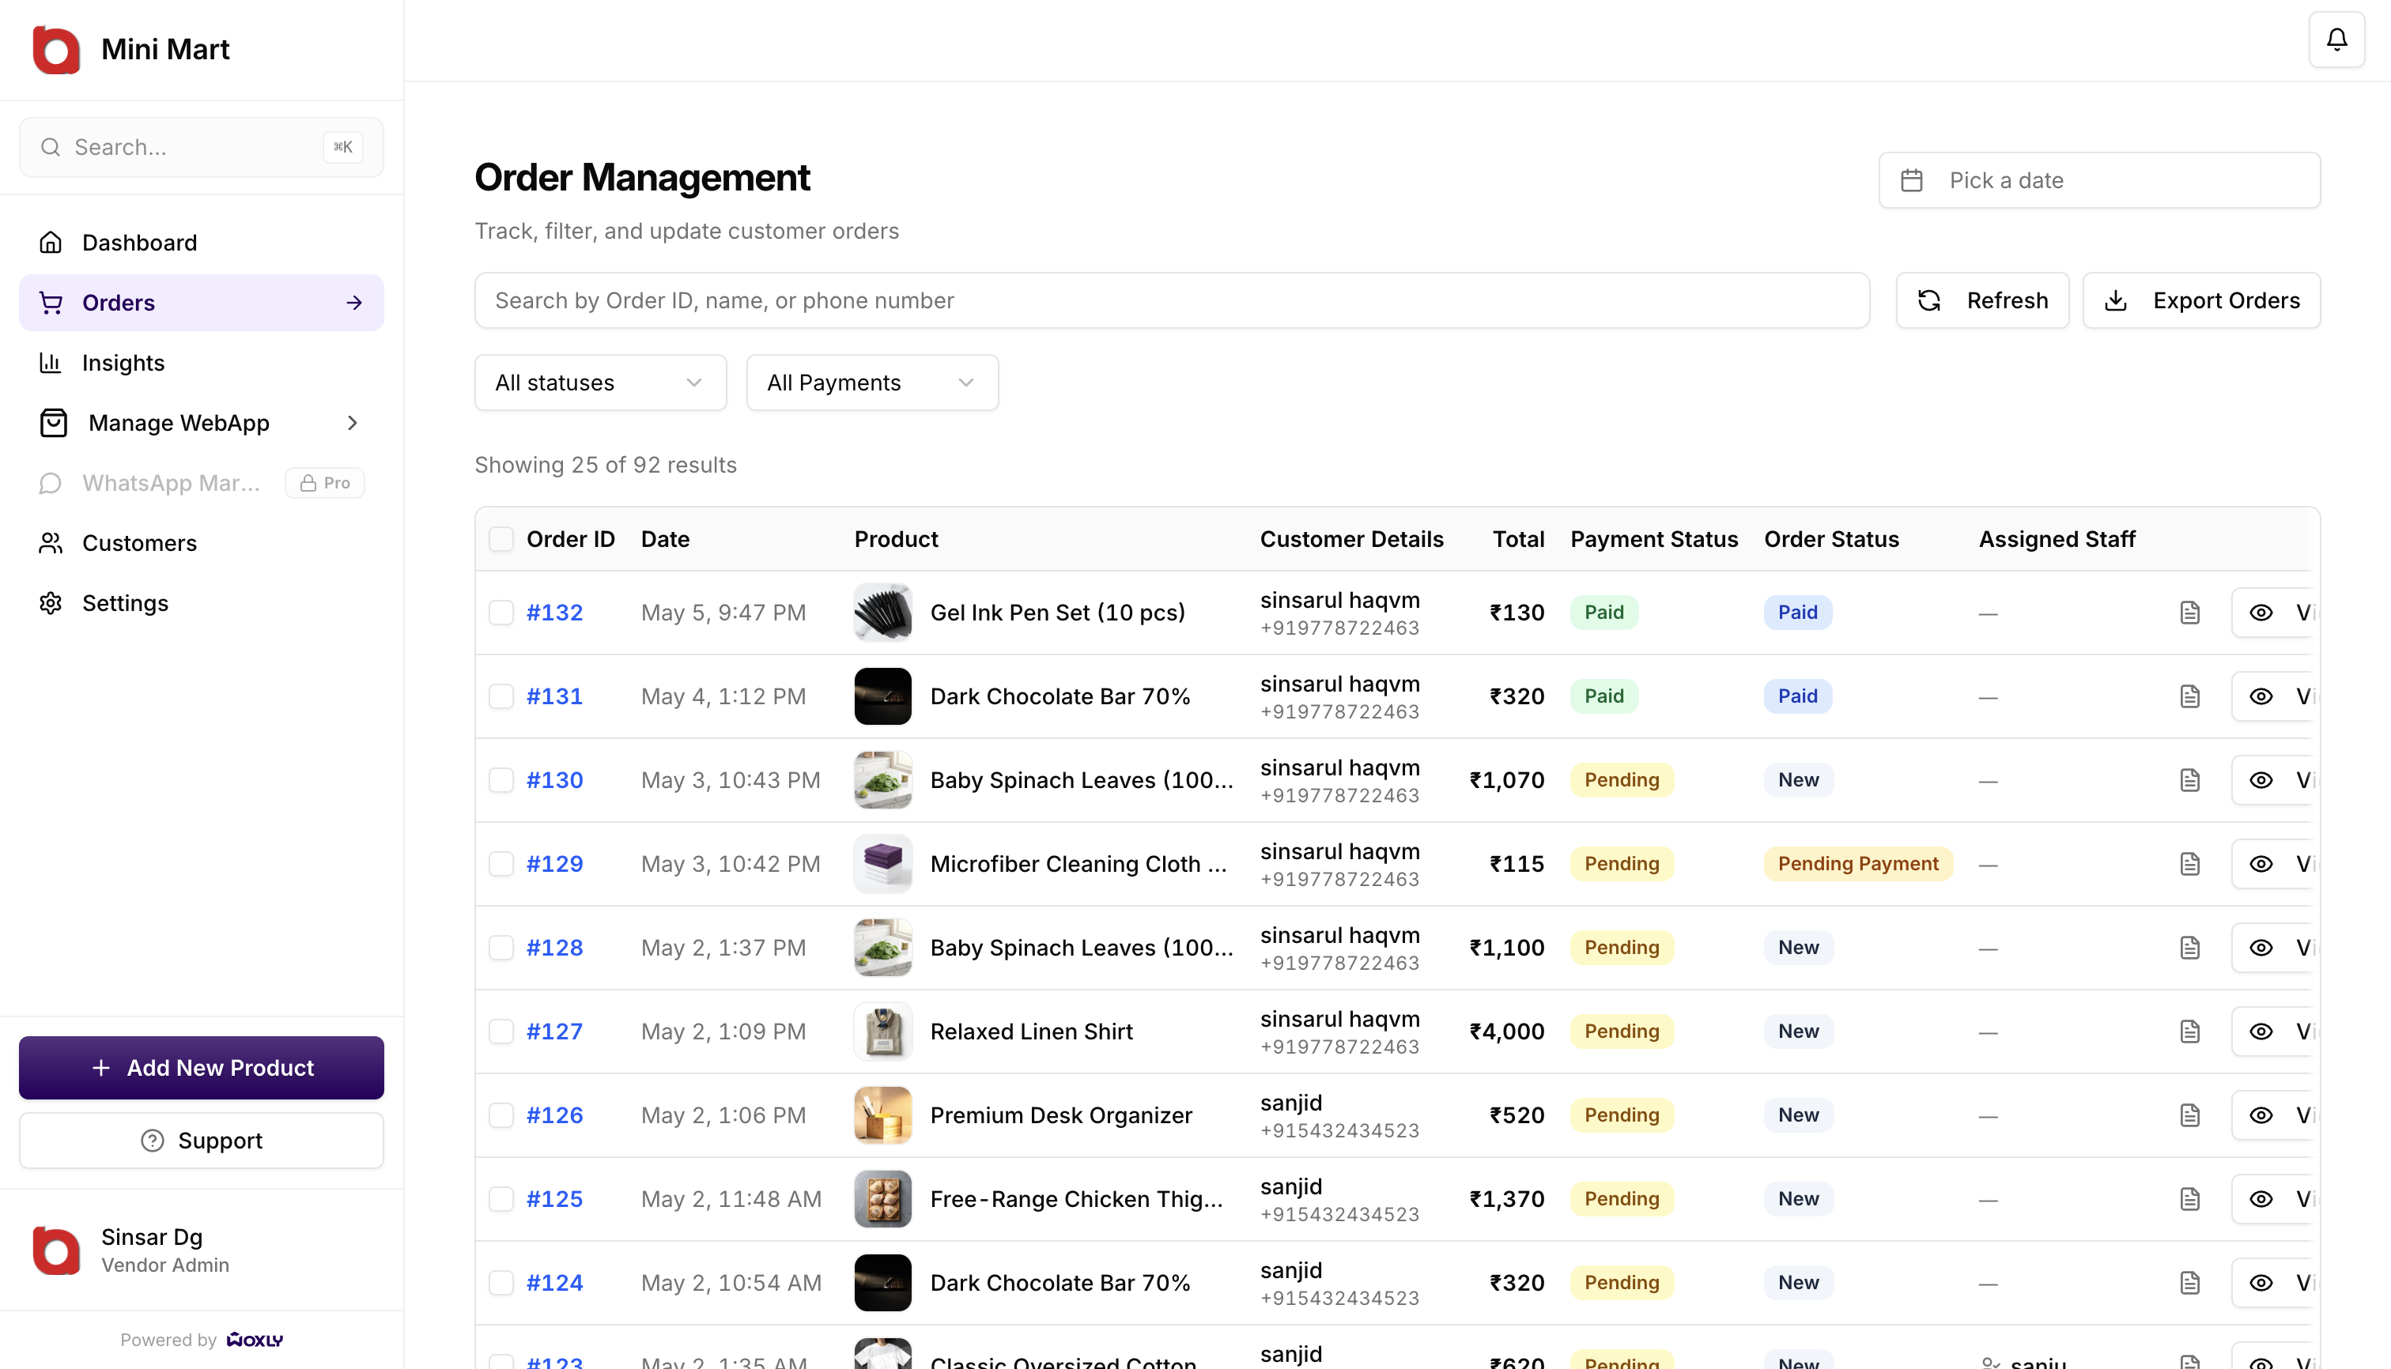Click the invoice document icon for order #132
The width and height of the screenshot is (2391, 1369).
tap(2189, 613)
